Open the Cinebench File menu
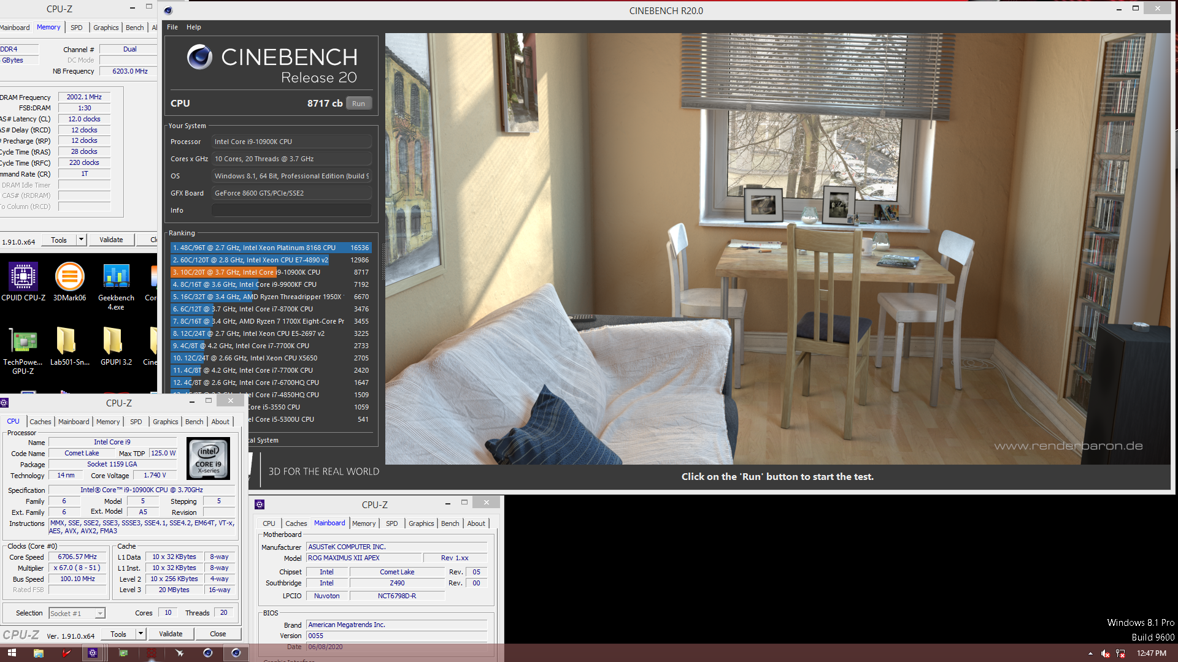Screen dimensions: 1178x662 pyautogui.click(x=172, y=27)
